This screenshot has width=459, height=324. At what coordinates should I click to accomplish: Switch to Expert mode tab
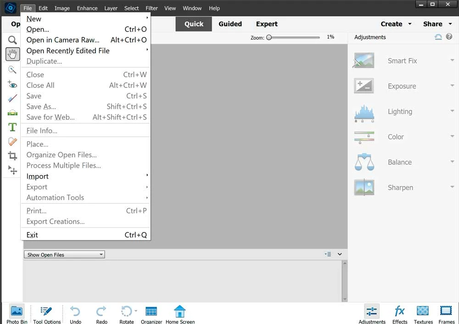pyautogui.click(x=267, y=24)
